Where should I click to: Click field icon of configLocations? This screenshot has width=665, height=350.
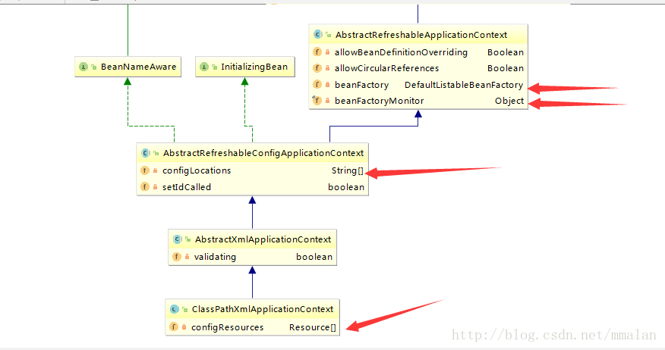[x=145, y=170]
